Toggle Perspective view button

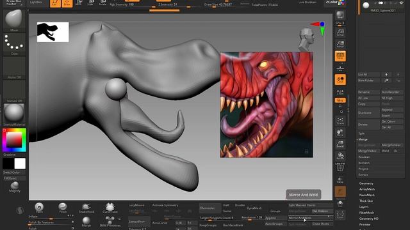[340, 56]
